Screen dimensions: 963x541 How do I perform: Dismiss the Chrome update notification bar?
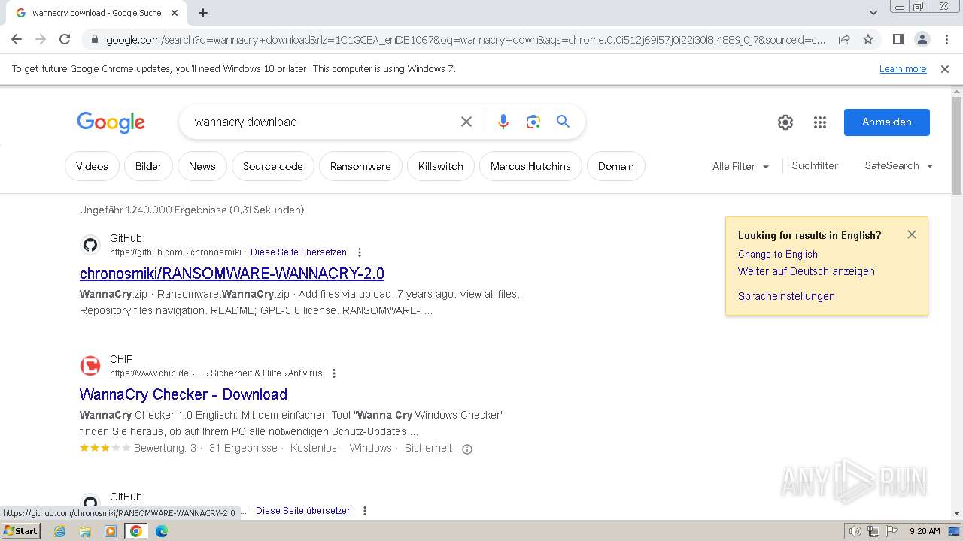pos(945,69)
